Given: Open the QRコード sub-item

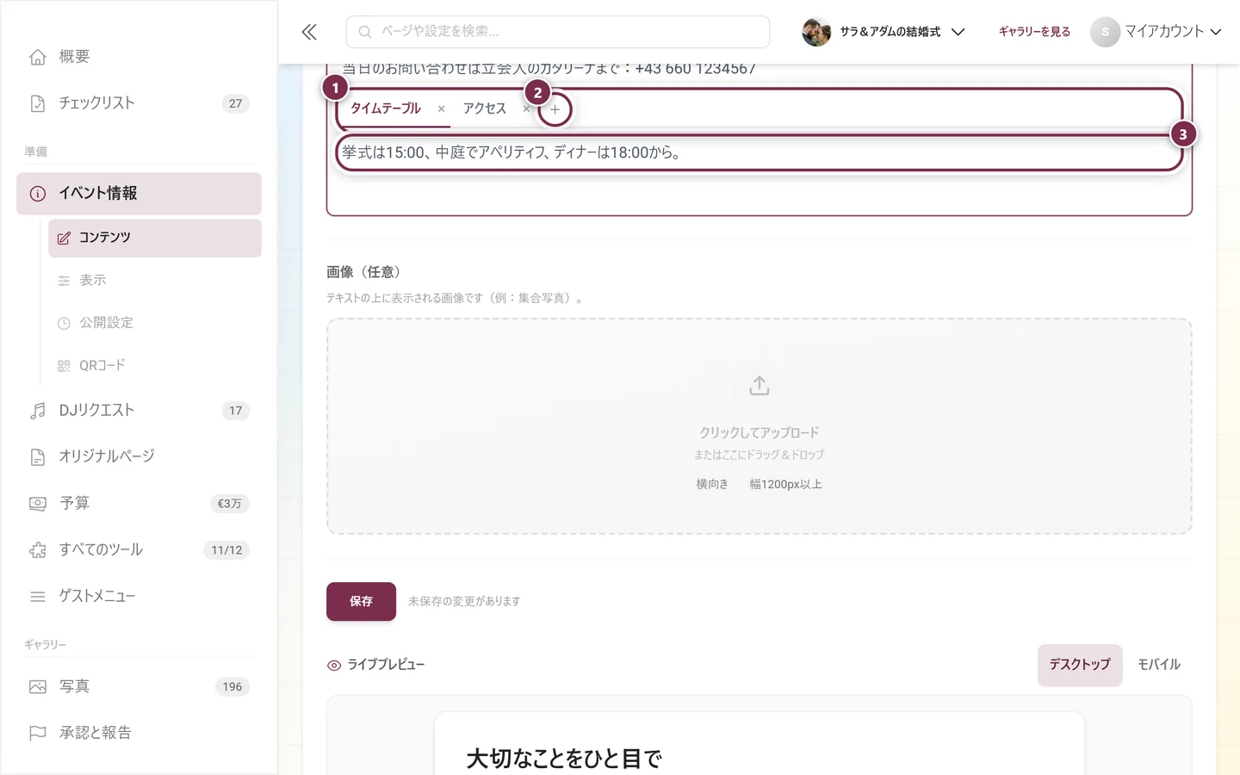Looking at the screenshot, I should tap(155, 366).
